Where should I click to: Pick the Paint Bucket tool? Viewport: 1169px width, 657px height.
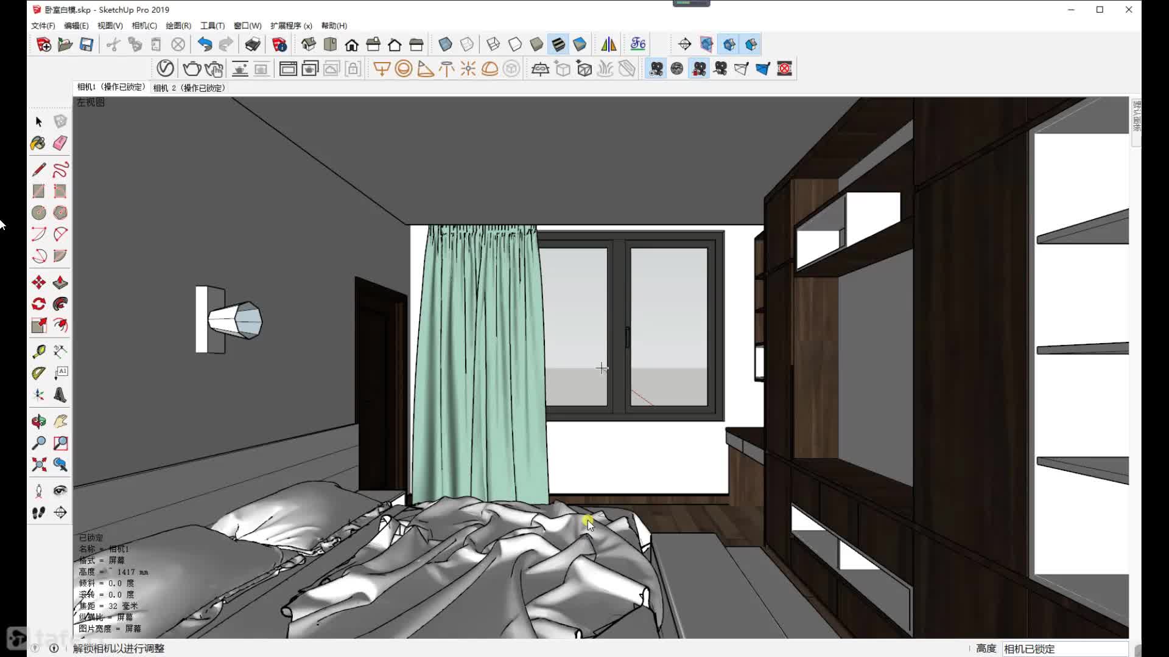click(x=39, y=143)
